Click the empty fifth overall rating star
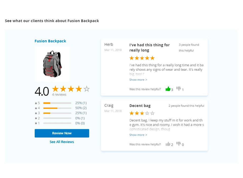 point(87,89)
